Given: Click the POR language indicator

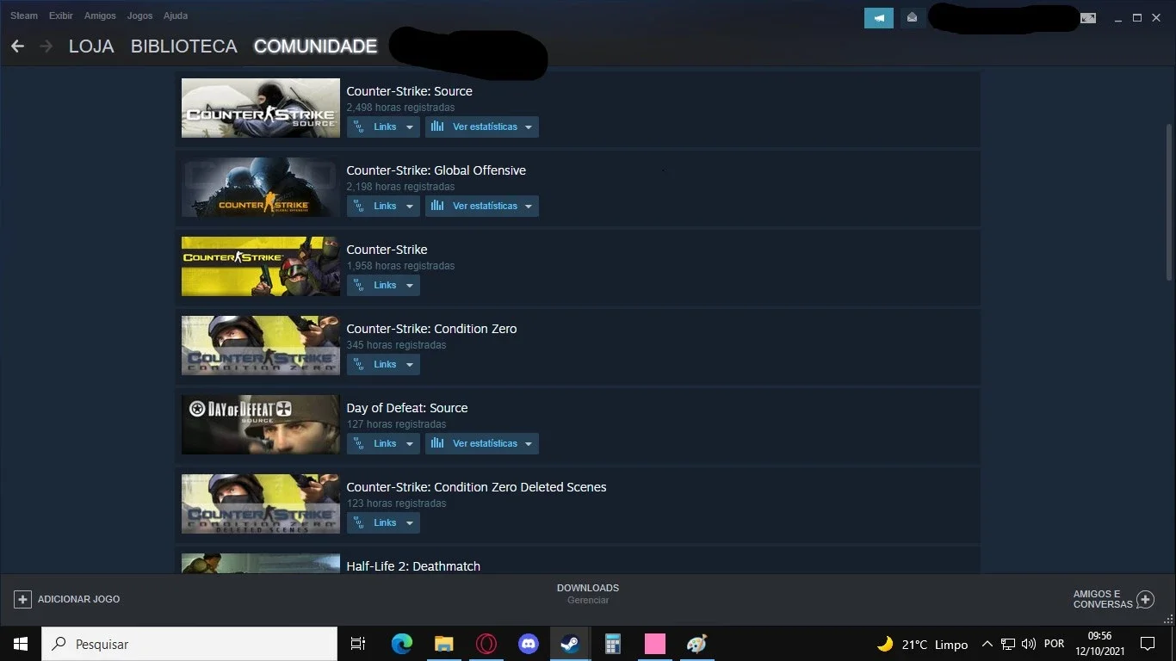Looking at the screenshot, I should tap(1054, 644).
